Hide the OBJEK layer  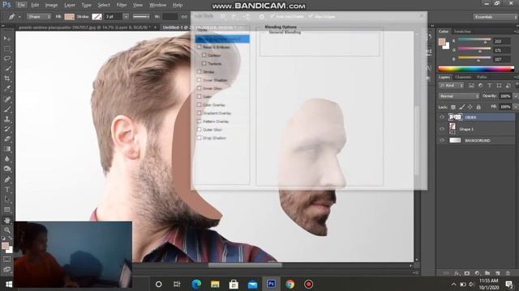click(442, 117)
